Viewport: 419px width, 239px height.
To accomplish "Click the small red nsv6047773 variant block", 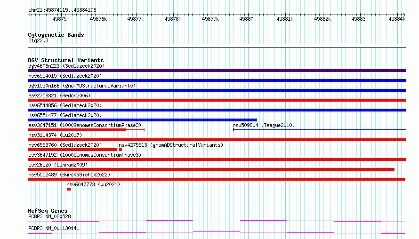I will [x=69, y=189].
